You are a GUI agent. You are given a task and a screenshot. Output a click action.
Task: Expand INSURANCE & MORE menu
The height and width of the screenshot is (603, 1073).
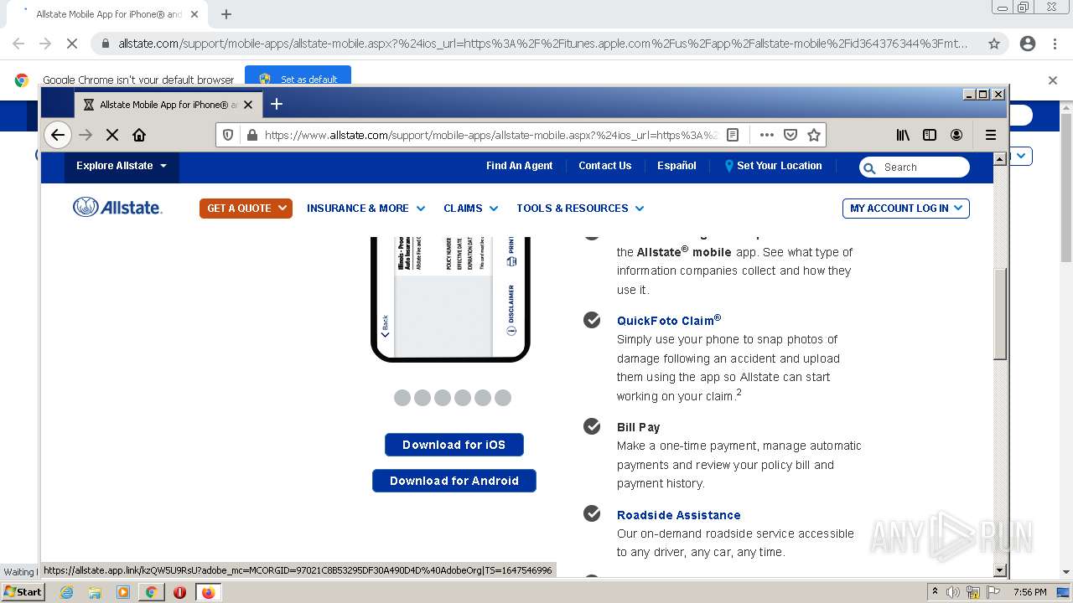coord(366,209)
